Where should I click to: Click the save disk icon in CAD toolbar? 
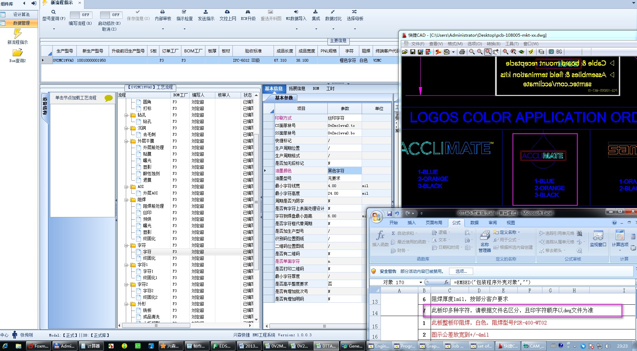coord(413,52)
